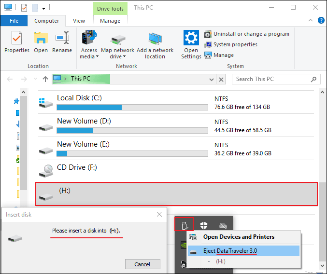The height and width of the screenshot is (274, 327).
Task: Open Customize Quick Access Toolbar dropdown
Action: tap(43, 8)
